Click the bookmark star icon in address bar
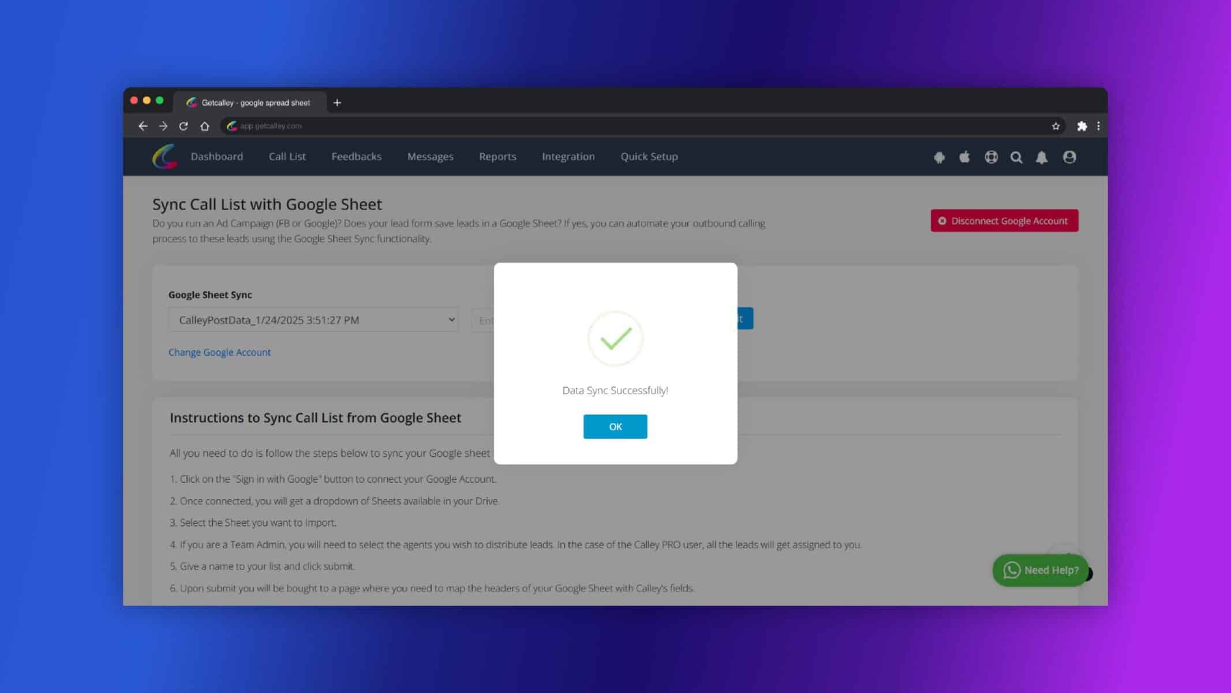This screenshot has height=693, width=1231. click(1055, 126)
